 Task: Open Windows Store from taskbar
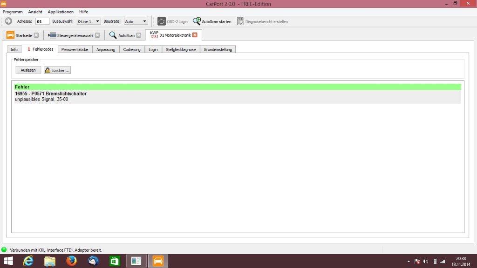click(115, 261)
